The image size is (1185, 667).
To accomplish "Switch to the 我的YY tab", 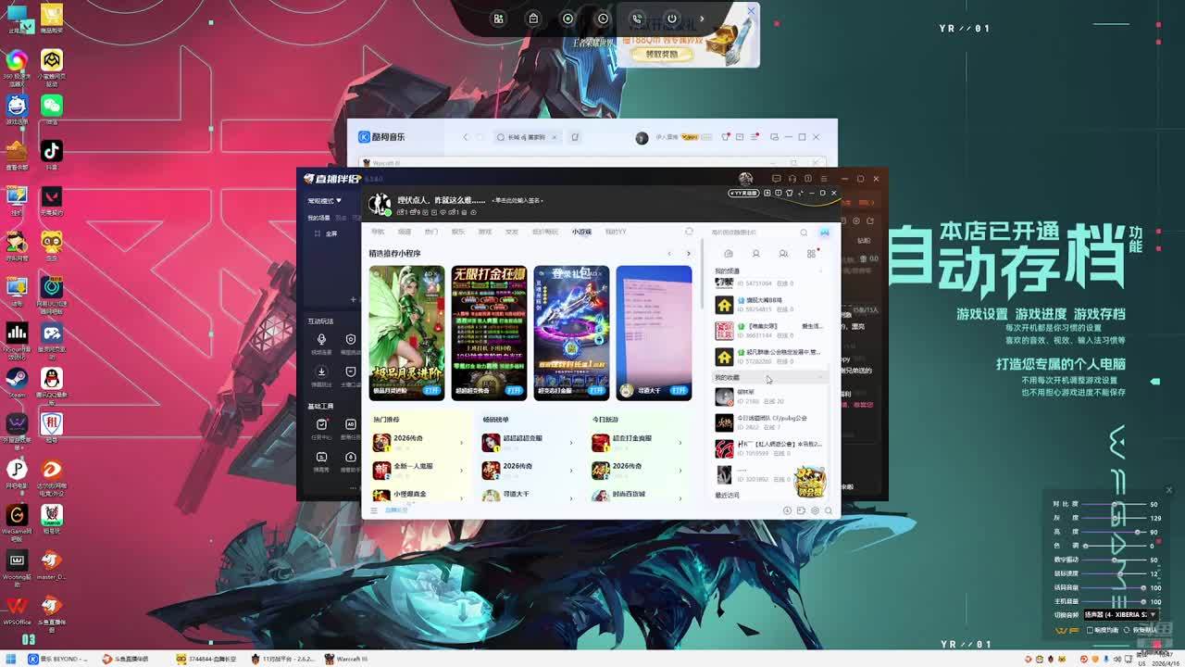I will [616, 232].
